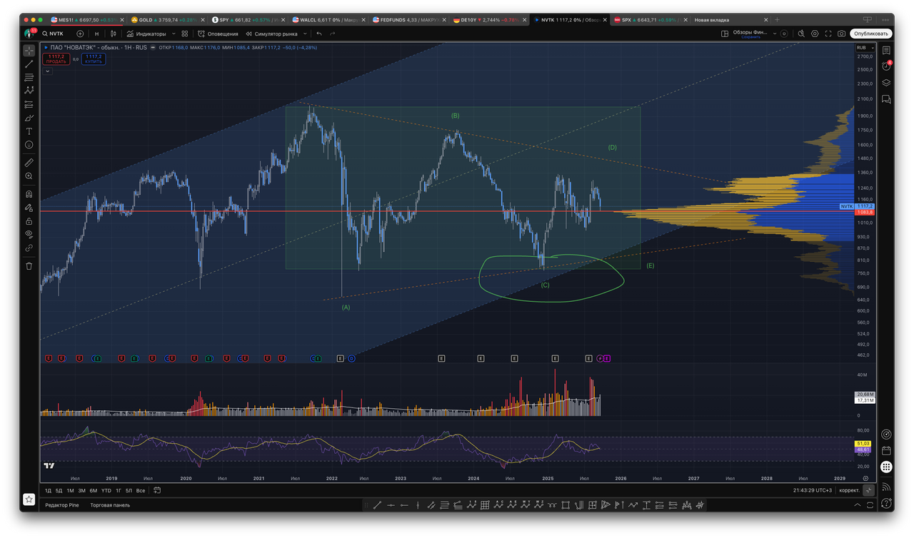
Task: Click the trash bin remove-drawings icon
Action: [x=29, y=266]
